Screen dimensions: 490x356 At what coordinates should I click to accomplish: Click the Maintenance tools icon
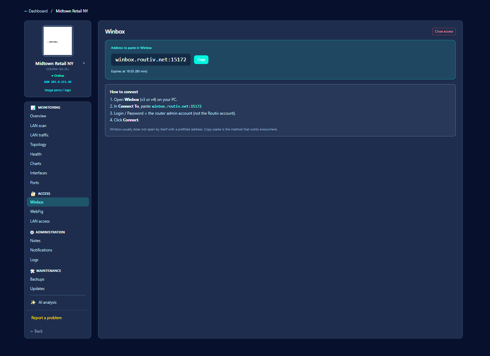[32, 271]
